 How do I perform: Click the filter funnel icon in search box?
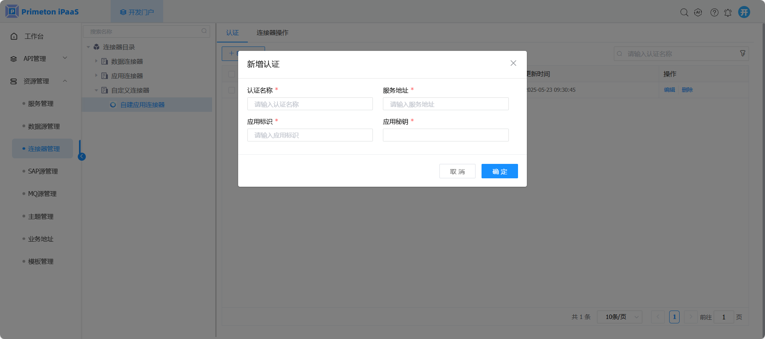click(x=743, y=53)
